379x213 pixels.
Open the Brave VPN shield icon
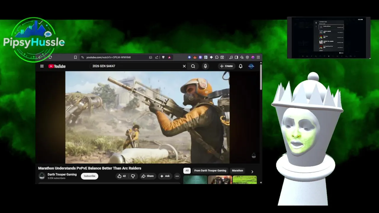247,57
